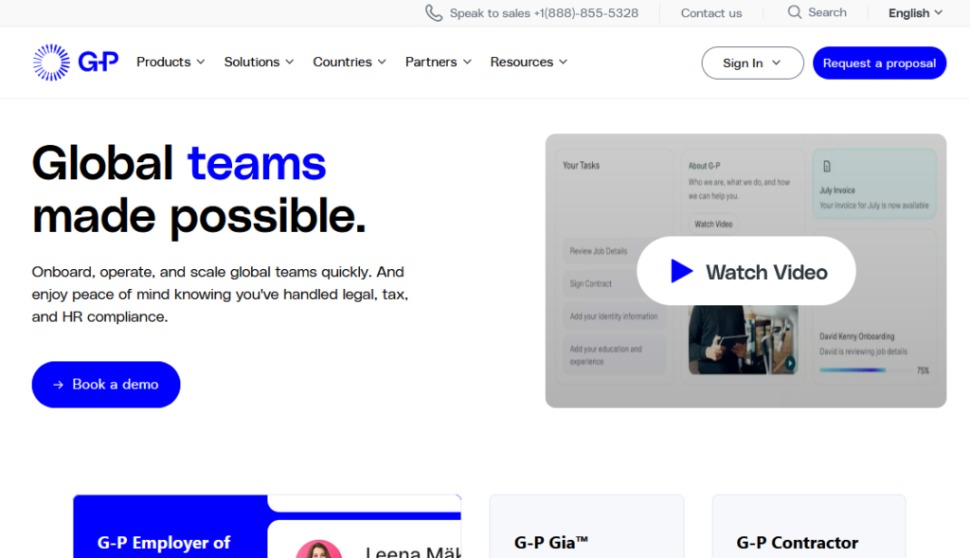This screenshot has height=558, width=970.
Task: Open the Sign In dropdown button
Action: click(751, 63)
